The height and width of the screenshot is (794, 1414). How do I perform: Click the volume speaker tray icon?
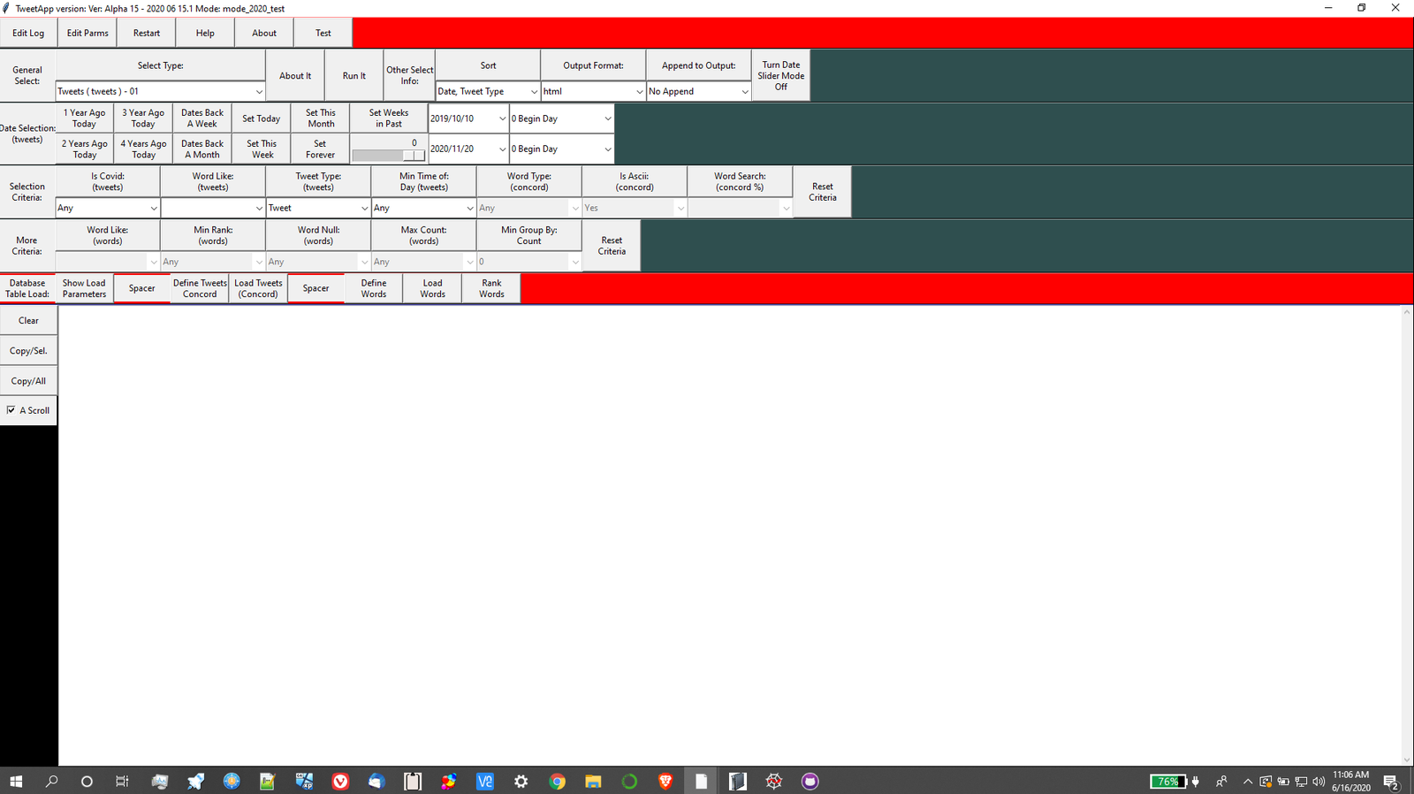click(x=1319, y=782)
